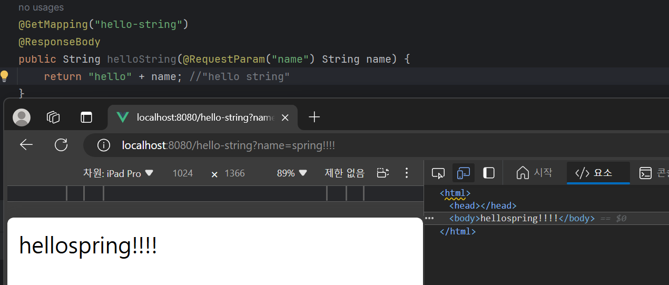Open the 시작 DevTools tab
The height and width of the screenshot is (285, 669).
coord(534,173)
